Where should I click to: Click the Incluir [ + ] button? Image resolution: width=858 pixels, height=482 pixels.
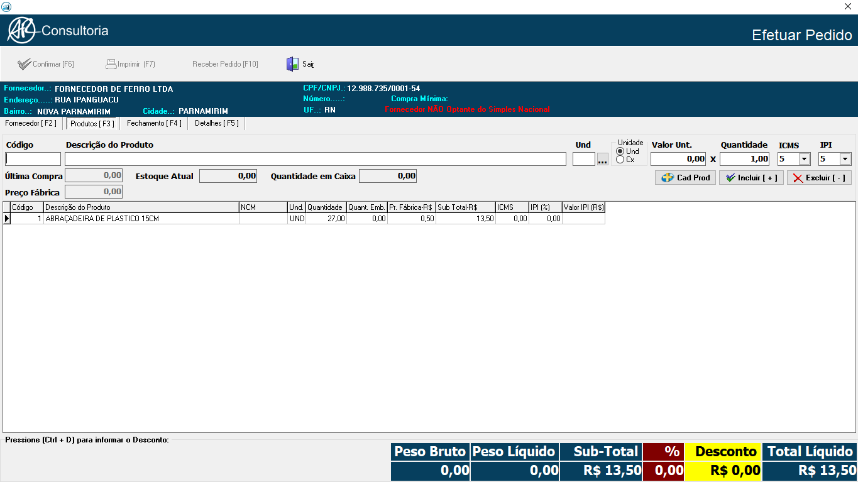pos(751,178)
